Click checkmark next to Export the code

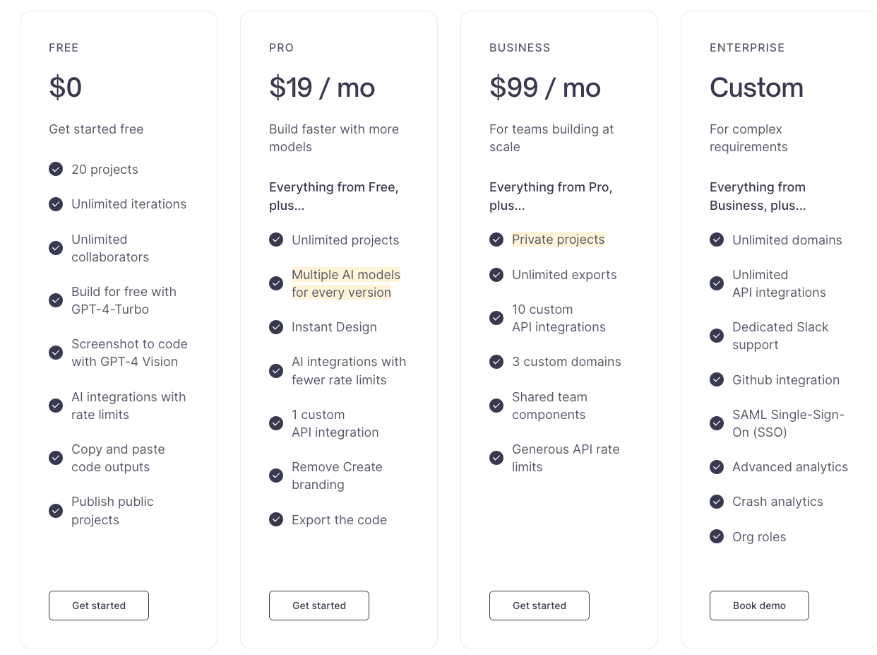point(276,519)
